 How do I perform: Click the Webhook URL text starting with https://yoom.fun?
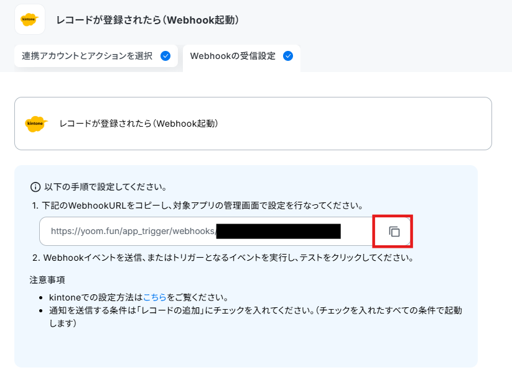(133, 231)
